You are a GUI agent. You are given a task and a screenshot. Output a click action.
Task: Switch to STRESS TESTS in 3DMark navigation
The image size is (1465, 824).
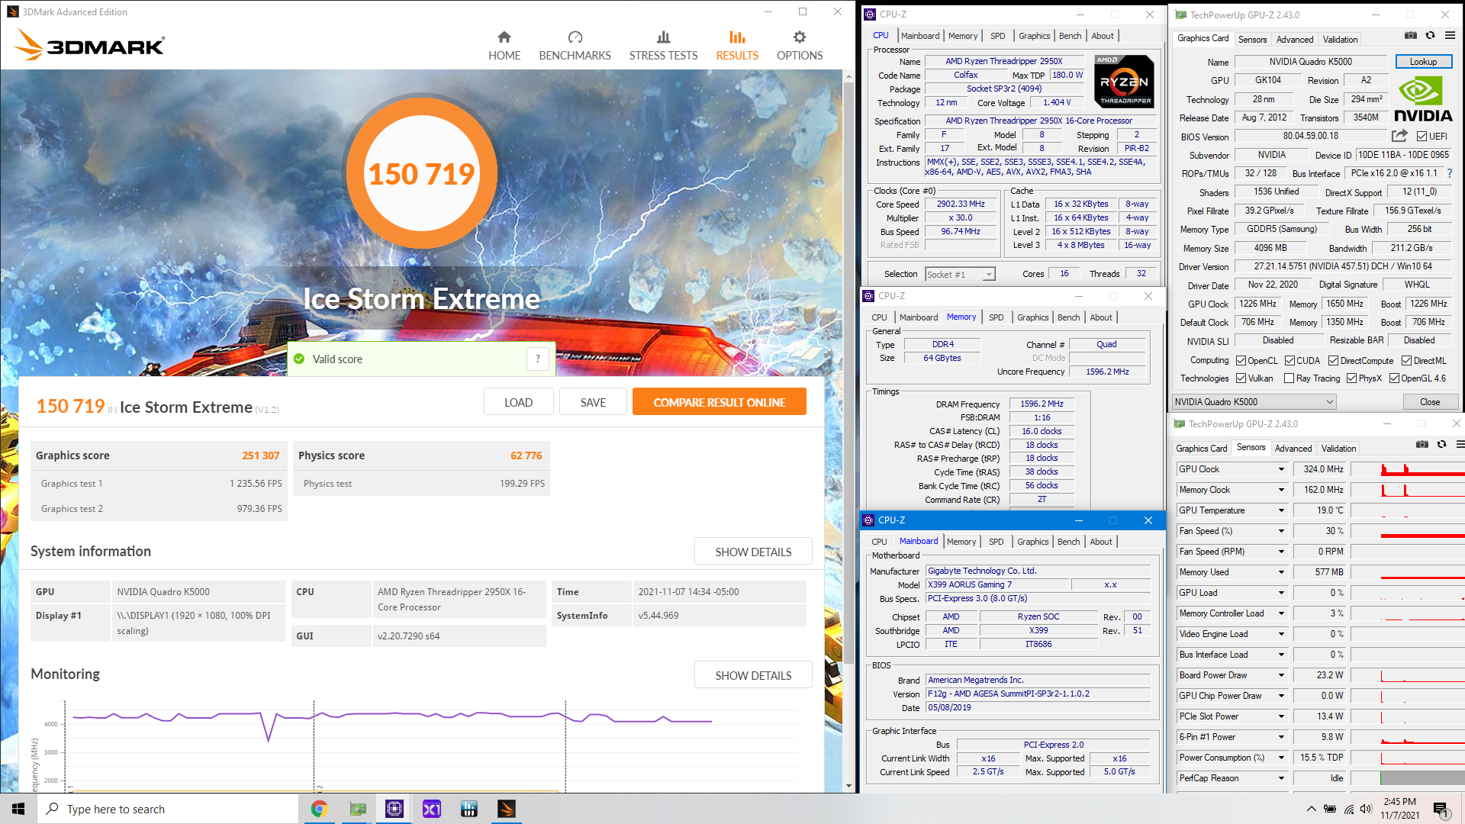click(663, 46)
